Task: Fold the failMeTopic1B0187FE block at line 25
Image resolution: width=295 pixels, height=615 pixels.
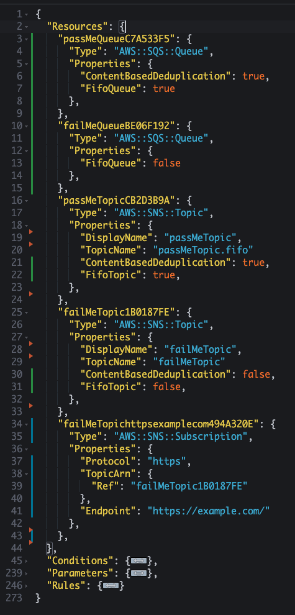Action: [26, 312]
